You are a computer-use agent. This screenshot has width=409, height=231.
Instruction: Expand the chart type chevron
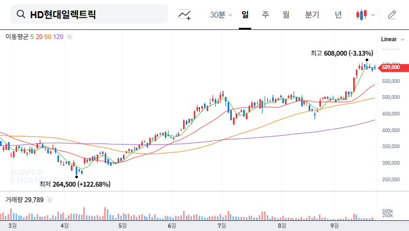(x=373, y=15)
